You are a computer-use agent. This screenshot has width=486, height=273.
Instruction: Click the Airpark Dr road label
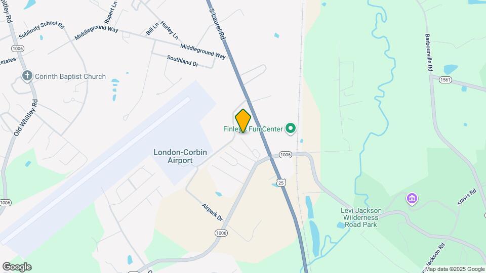pyautogui.click(x=212, y=212)
